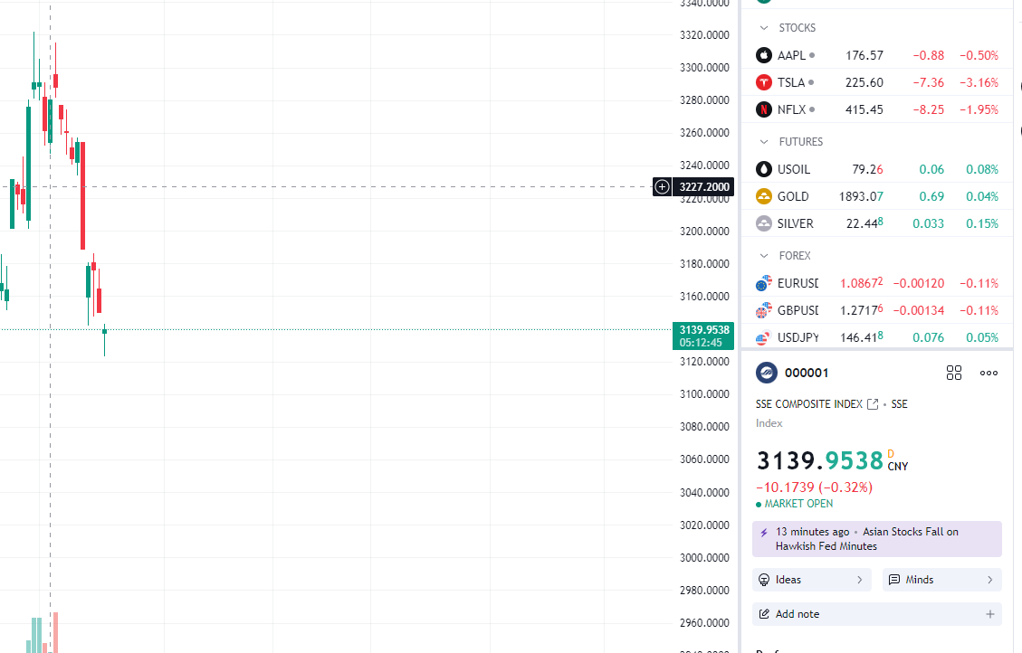Screen dimensions: 1022x653
Task: Open the Ideas button
Action: tap(811, 580)
